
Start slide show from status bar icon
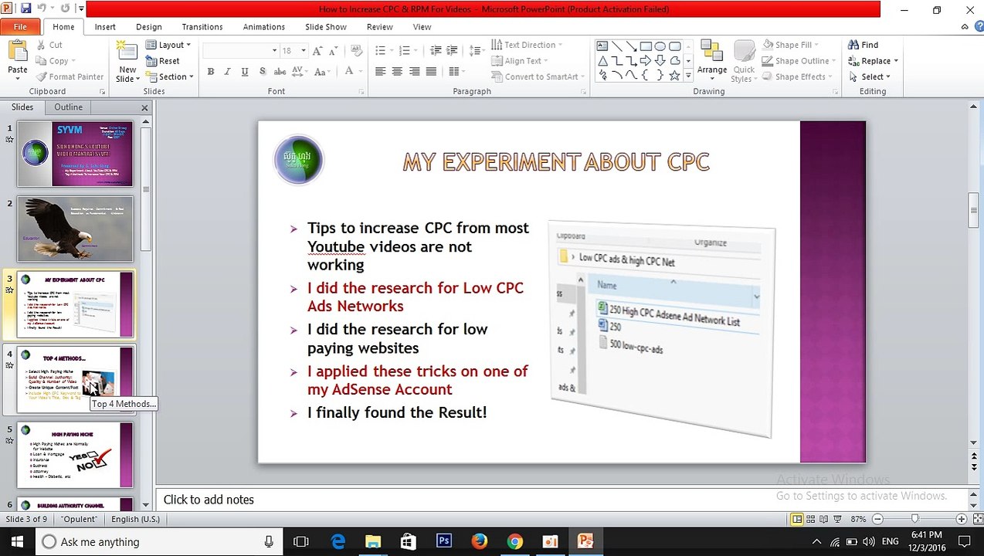coord(838,519)
